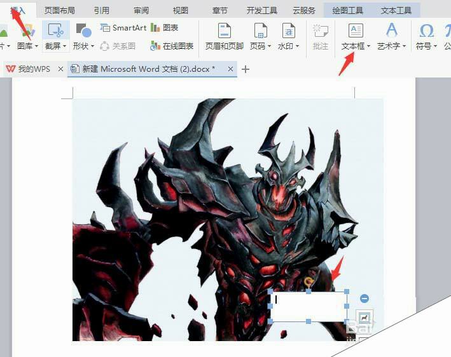451x357 pixels.
Task: Expand the 水印 dropdown arrow
Action: click(297, 46)
